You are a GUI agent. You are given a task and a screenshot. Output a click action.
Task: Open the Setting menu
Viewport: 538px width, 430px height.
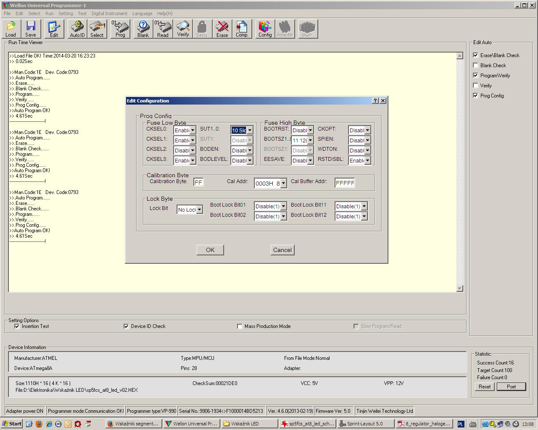pos(66,13)
